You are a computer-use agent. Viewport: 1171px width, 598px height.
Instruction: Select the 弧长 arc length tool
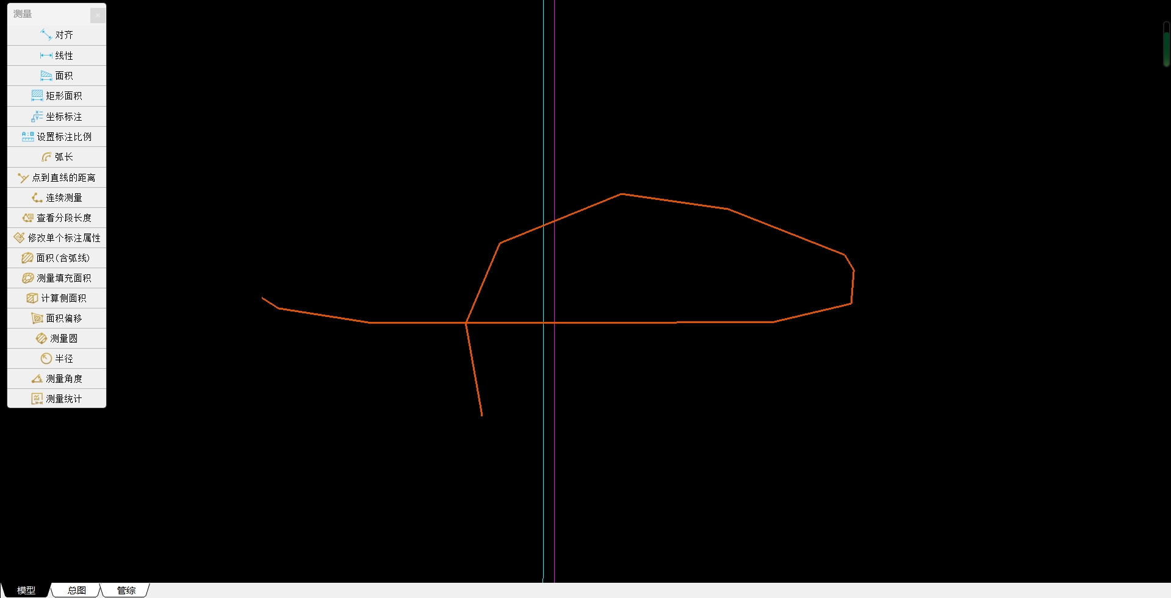[x=57, y=157]
